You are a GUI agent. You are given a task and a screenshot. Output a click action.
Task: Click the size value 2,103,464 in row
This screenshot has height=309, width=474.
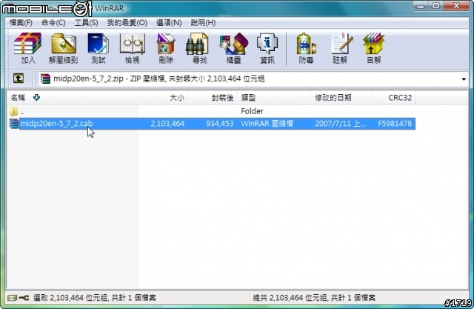coord(167,123)
